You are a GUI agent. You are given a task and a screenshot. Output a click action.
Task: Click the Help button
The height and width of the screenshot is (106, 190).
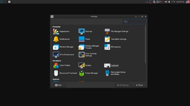click(x=58, y=85)
